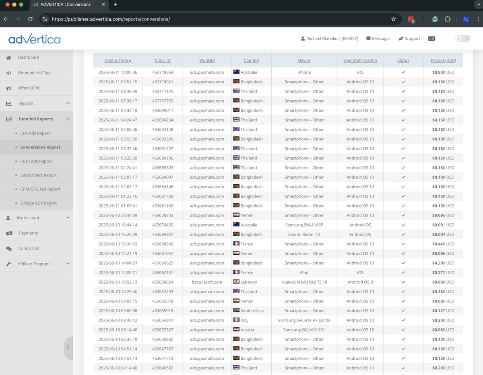Click the Offers (CPA) megaphone icon

[x=9, y=88]
